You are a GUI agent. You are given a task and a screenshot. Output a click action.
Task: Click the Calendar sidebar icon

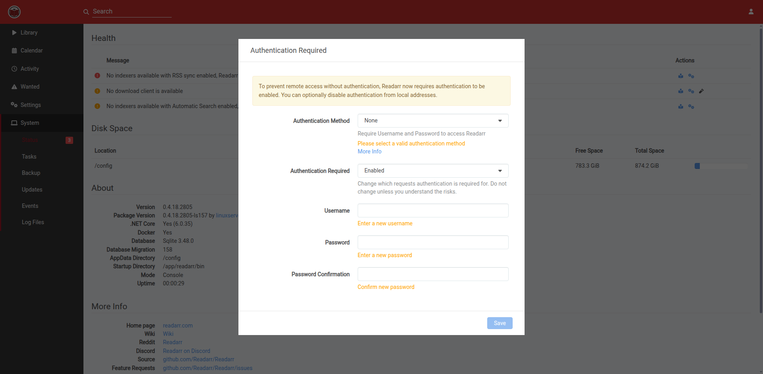[x=14, y=50]
